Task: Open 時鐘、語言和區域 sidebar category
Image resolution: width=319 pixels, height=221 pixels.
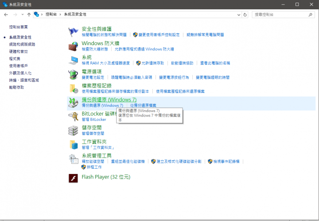Action: [x=24, y=80]
